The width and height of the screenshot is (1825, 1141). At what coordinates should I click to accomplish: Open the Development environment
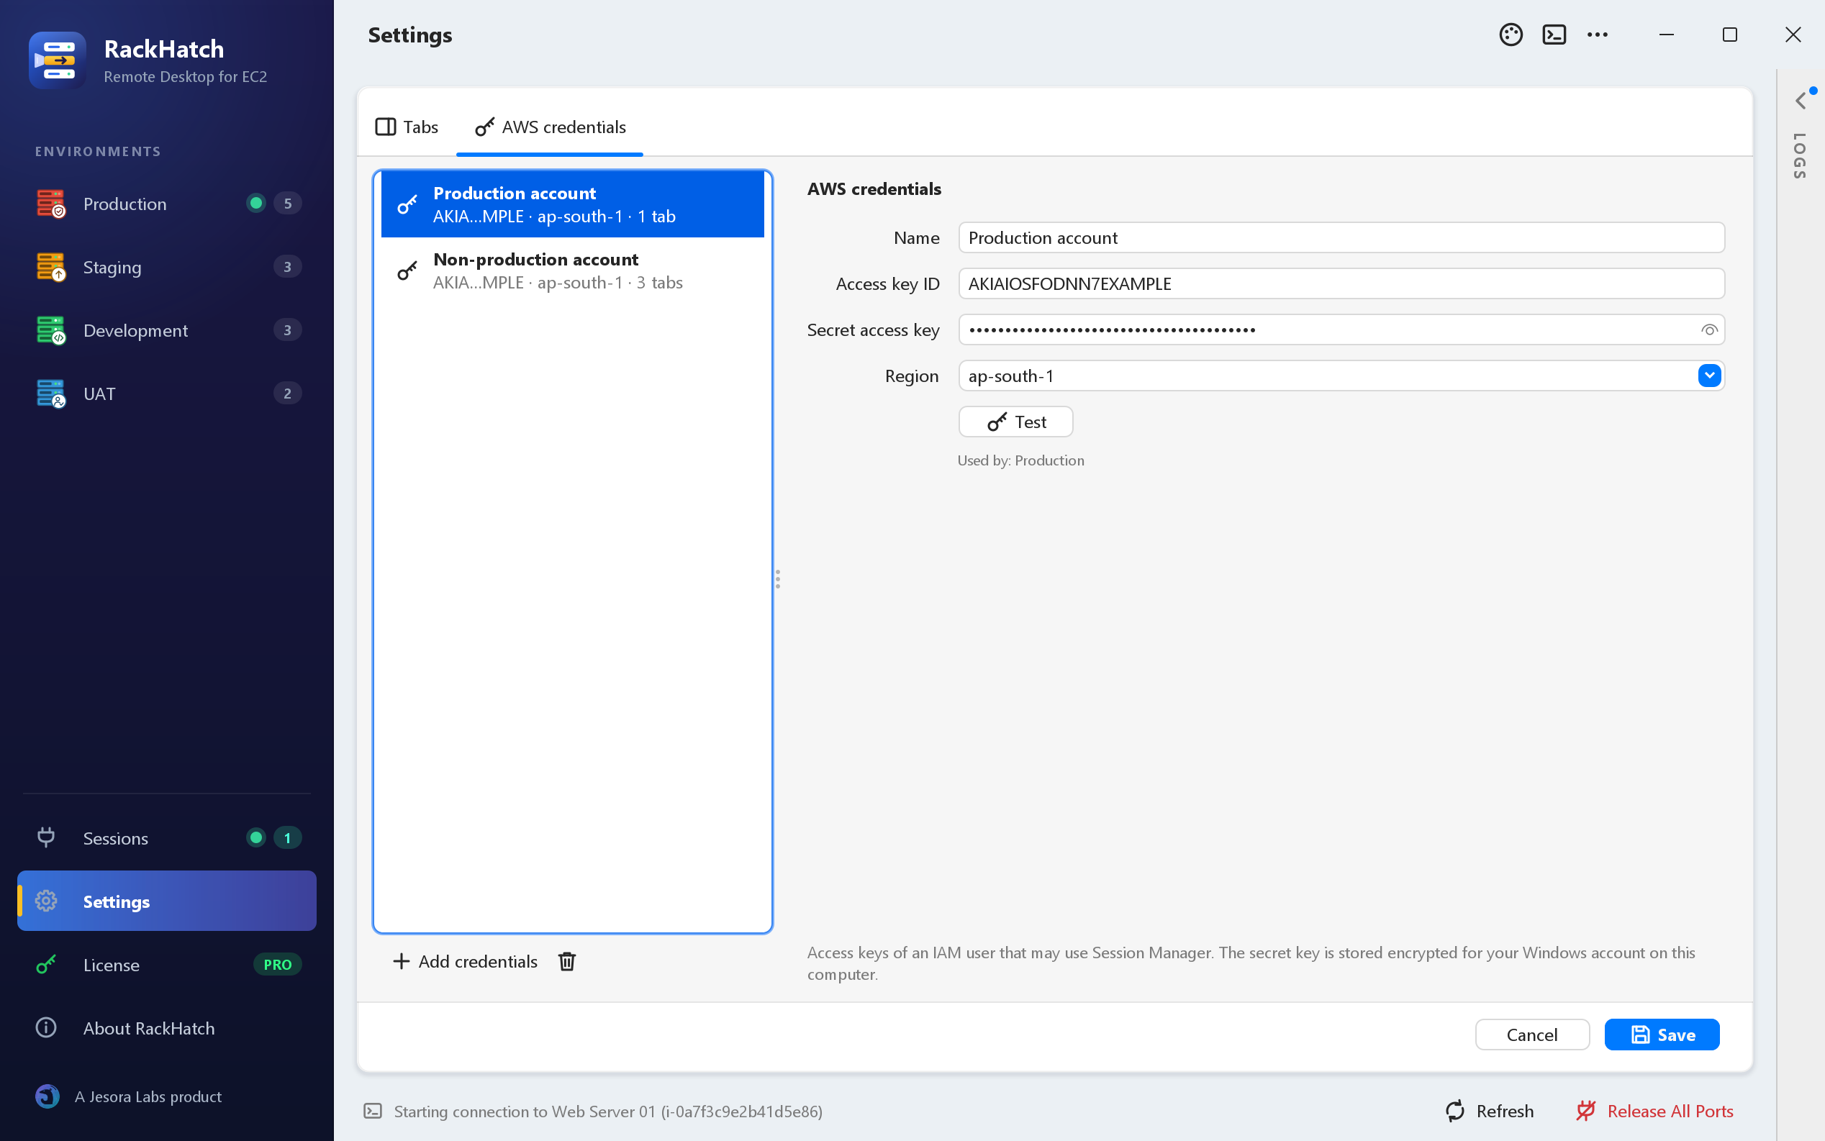click(167, 330)
